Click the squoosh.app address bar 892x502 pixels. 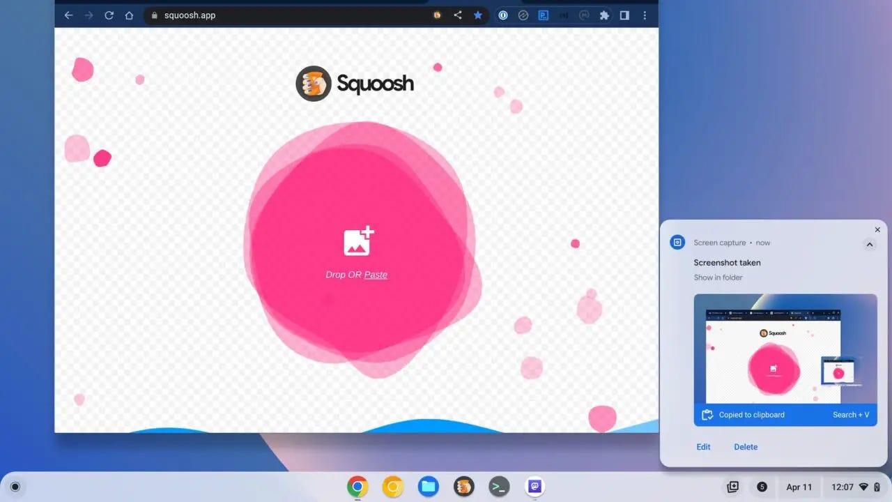click(x=317, y=15)
